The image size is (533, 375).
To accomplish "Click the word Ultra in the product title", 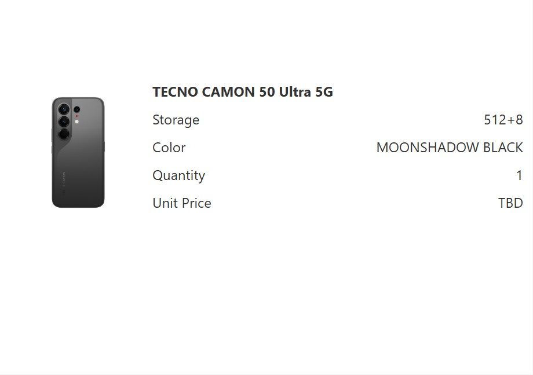I will click(x=295, y=92).
